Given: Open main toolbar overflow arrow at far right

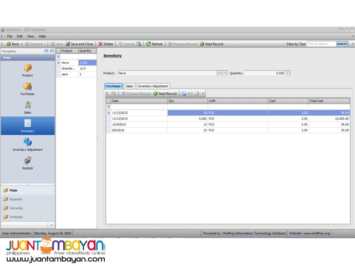Looking at the screenshot, I should (353, 44).
